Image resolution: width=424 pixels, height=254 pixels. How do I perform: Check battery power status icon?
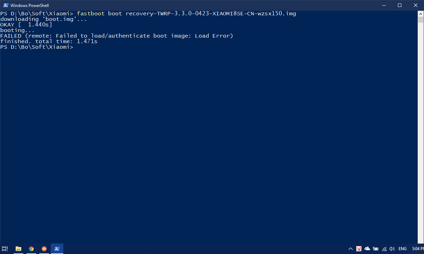pos(376,249)
